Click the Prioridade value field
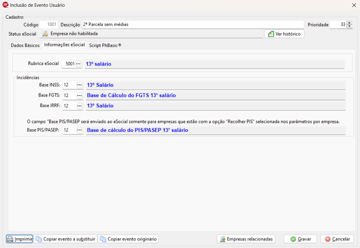The height and width of the screenshot is (248, 360). 338,24
